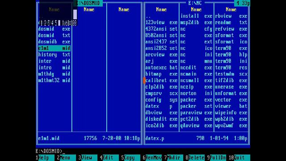Select 123view exe file

162,22
